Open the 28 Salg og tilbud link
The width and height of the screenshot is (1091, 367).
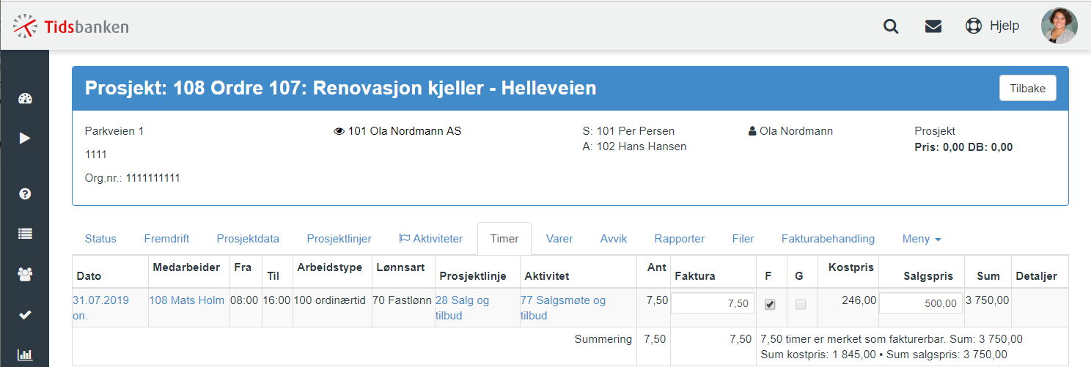click(x=462, y=308)
